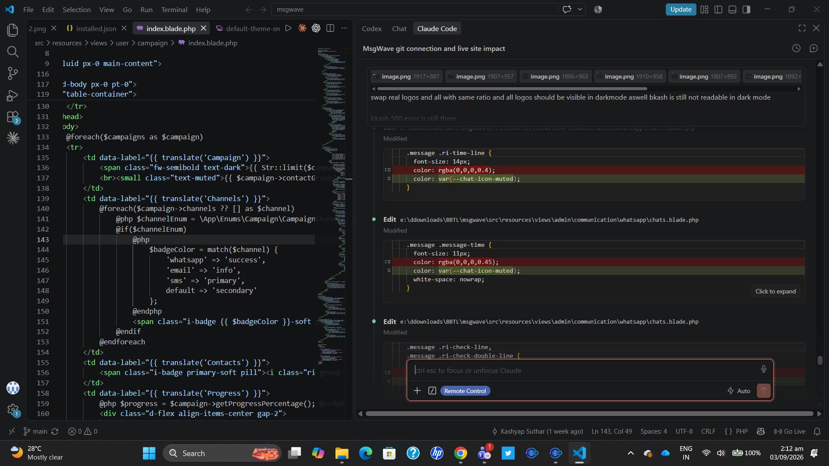The image size is (829, 466).
Task: Open the Extensions view
Action: (13, 117)
